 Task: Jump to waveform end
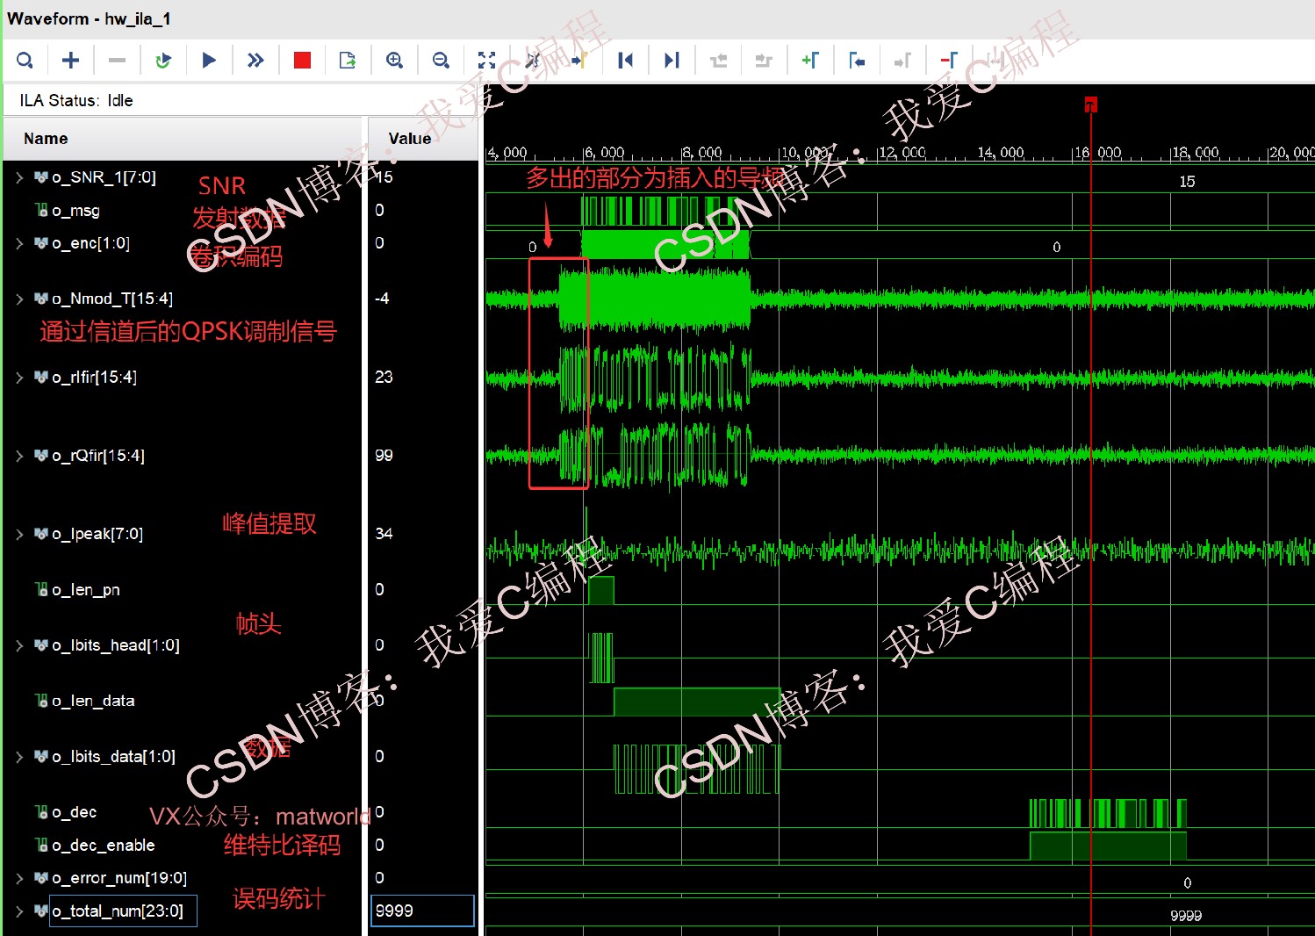pyautogui.click(x=672, y=60)
